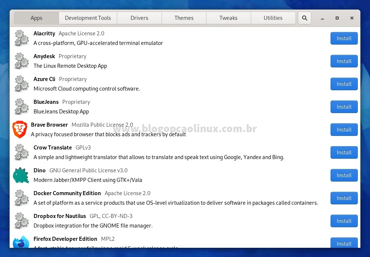Open the Development Tools tab
370x257 pixels.
[88, 18]
